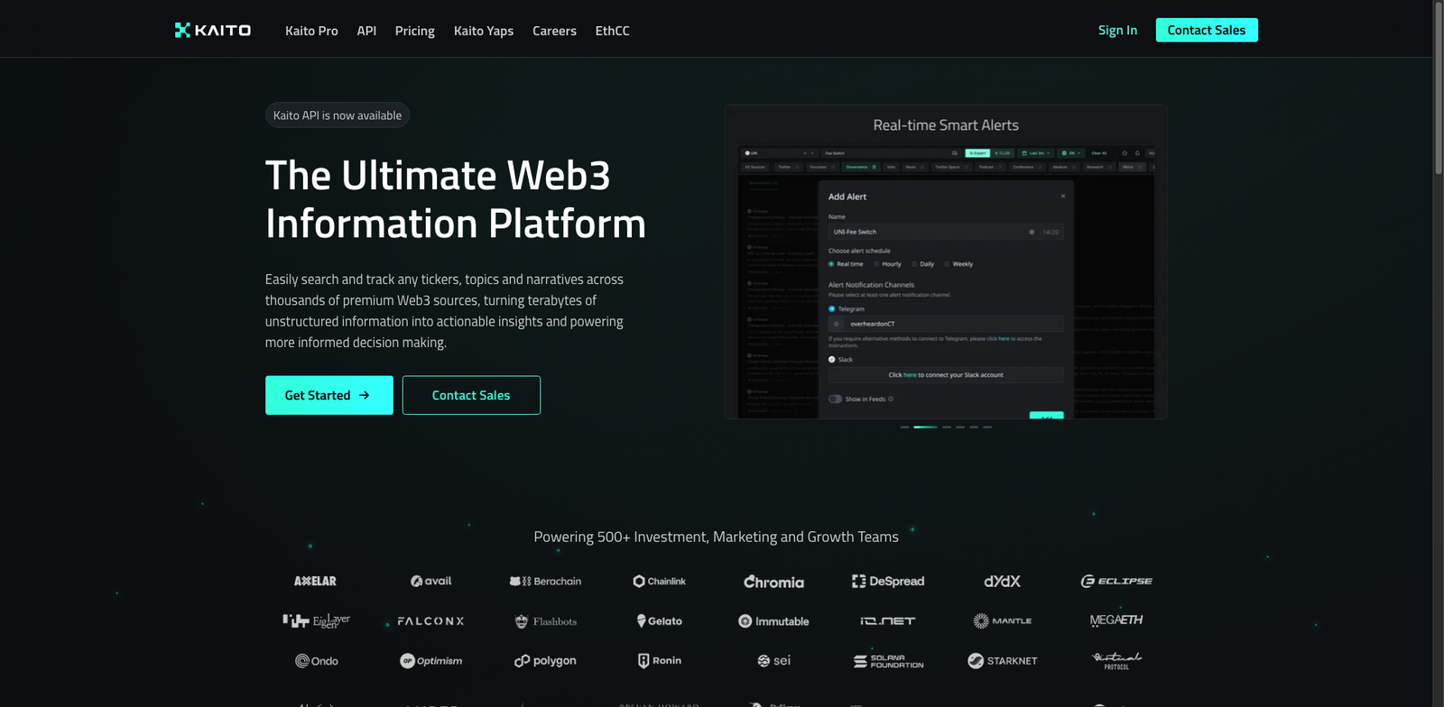Click the Mantle logo

1002,621
